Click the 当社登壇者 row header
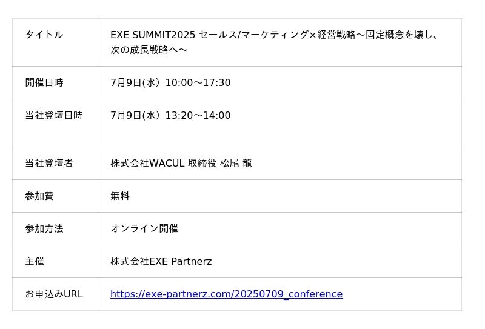485x329 pixels. coord(55,163)
